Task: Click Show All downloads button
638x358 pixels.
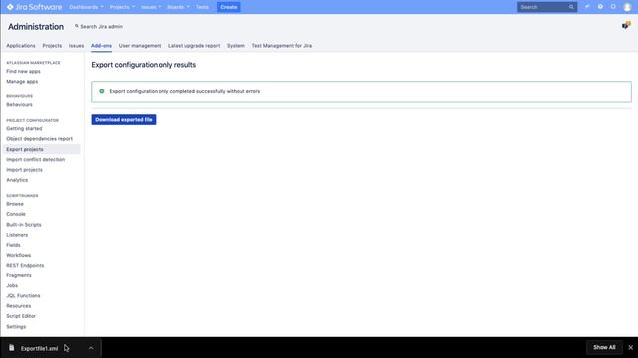Action: coord(604,347)
